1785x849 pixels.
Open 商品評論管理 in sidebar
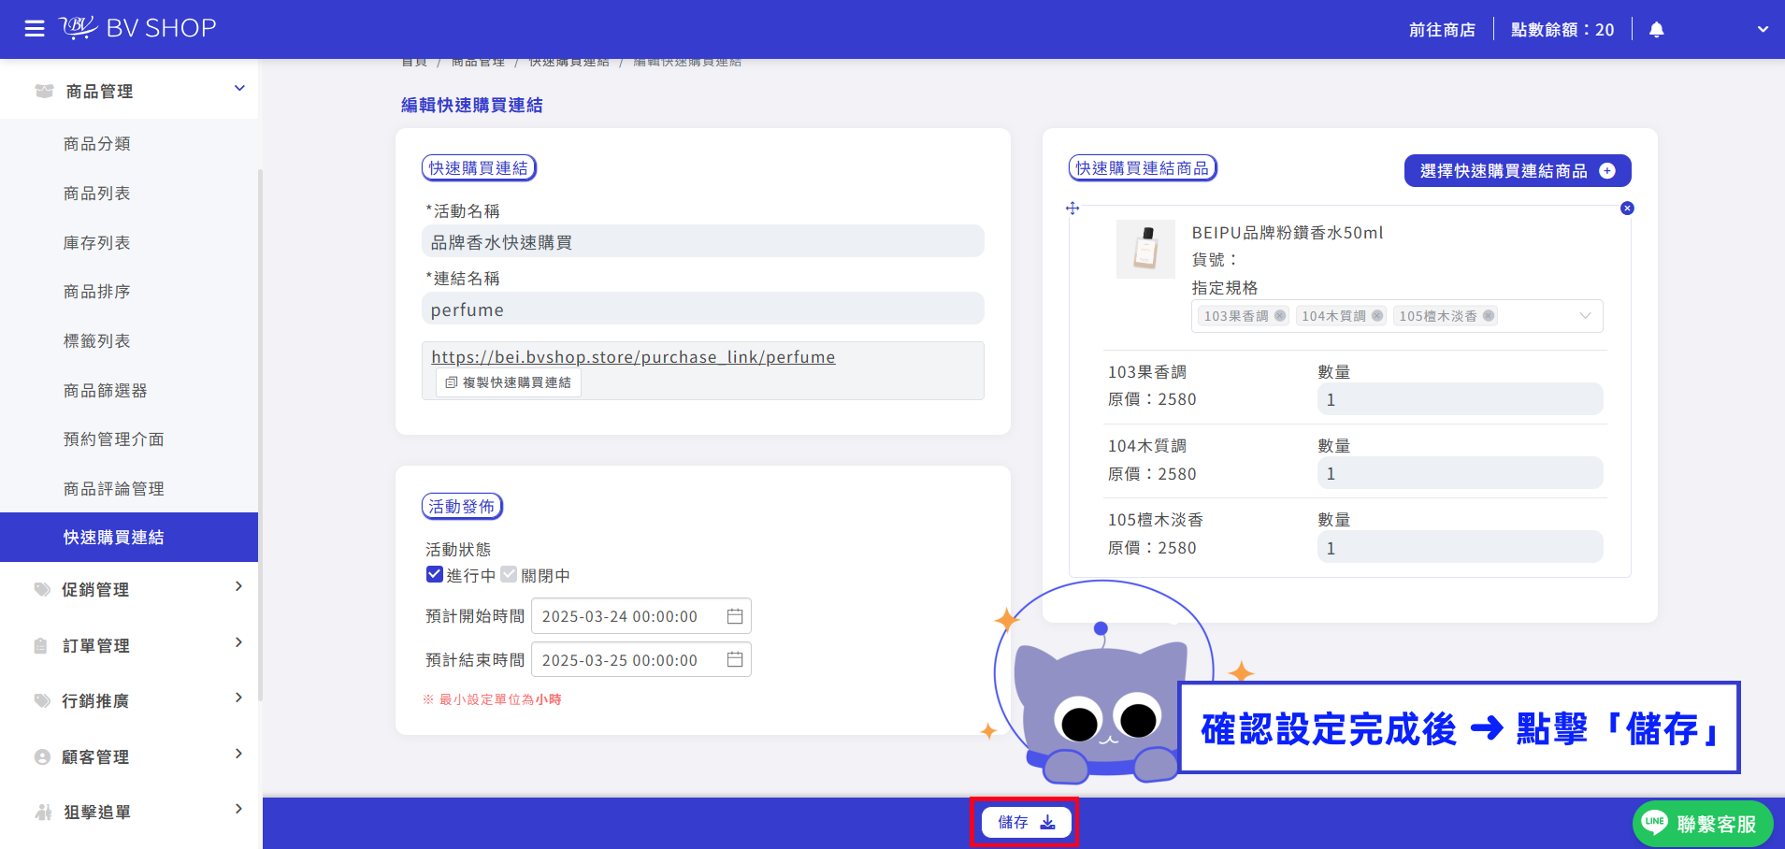(x=113, y=489)
